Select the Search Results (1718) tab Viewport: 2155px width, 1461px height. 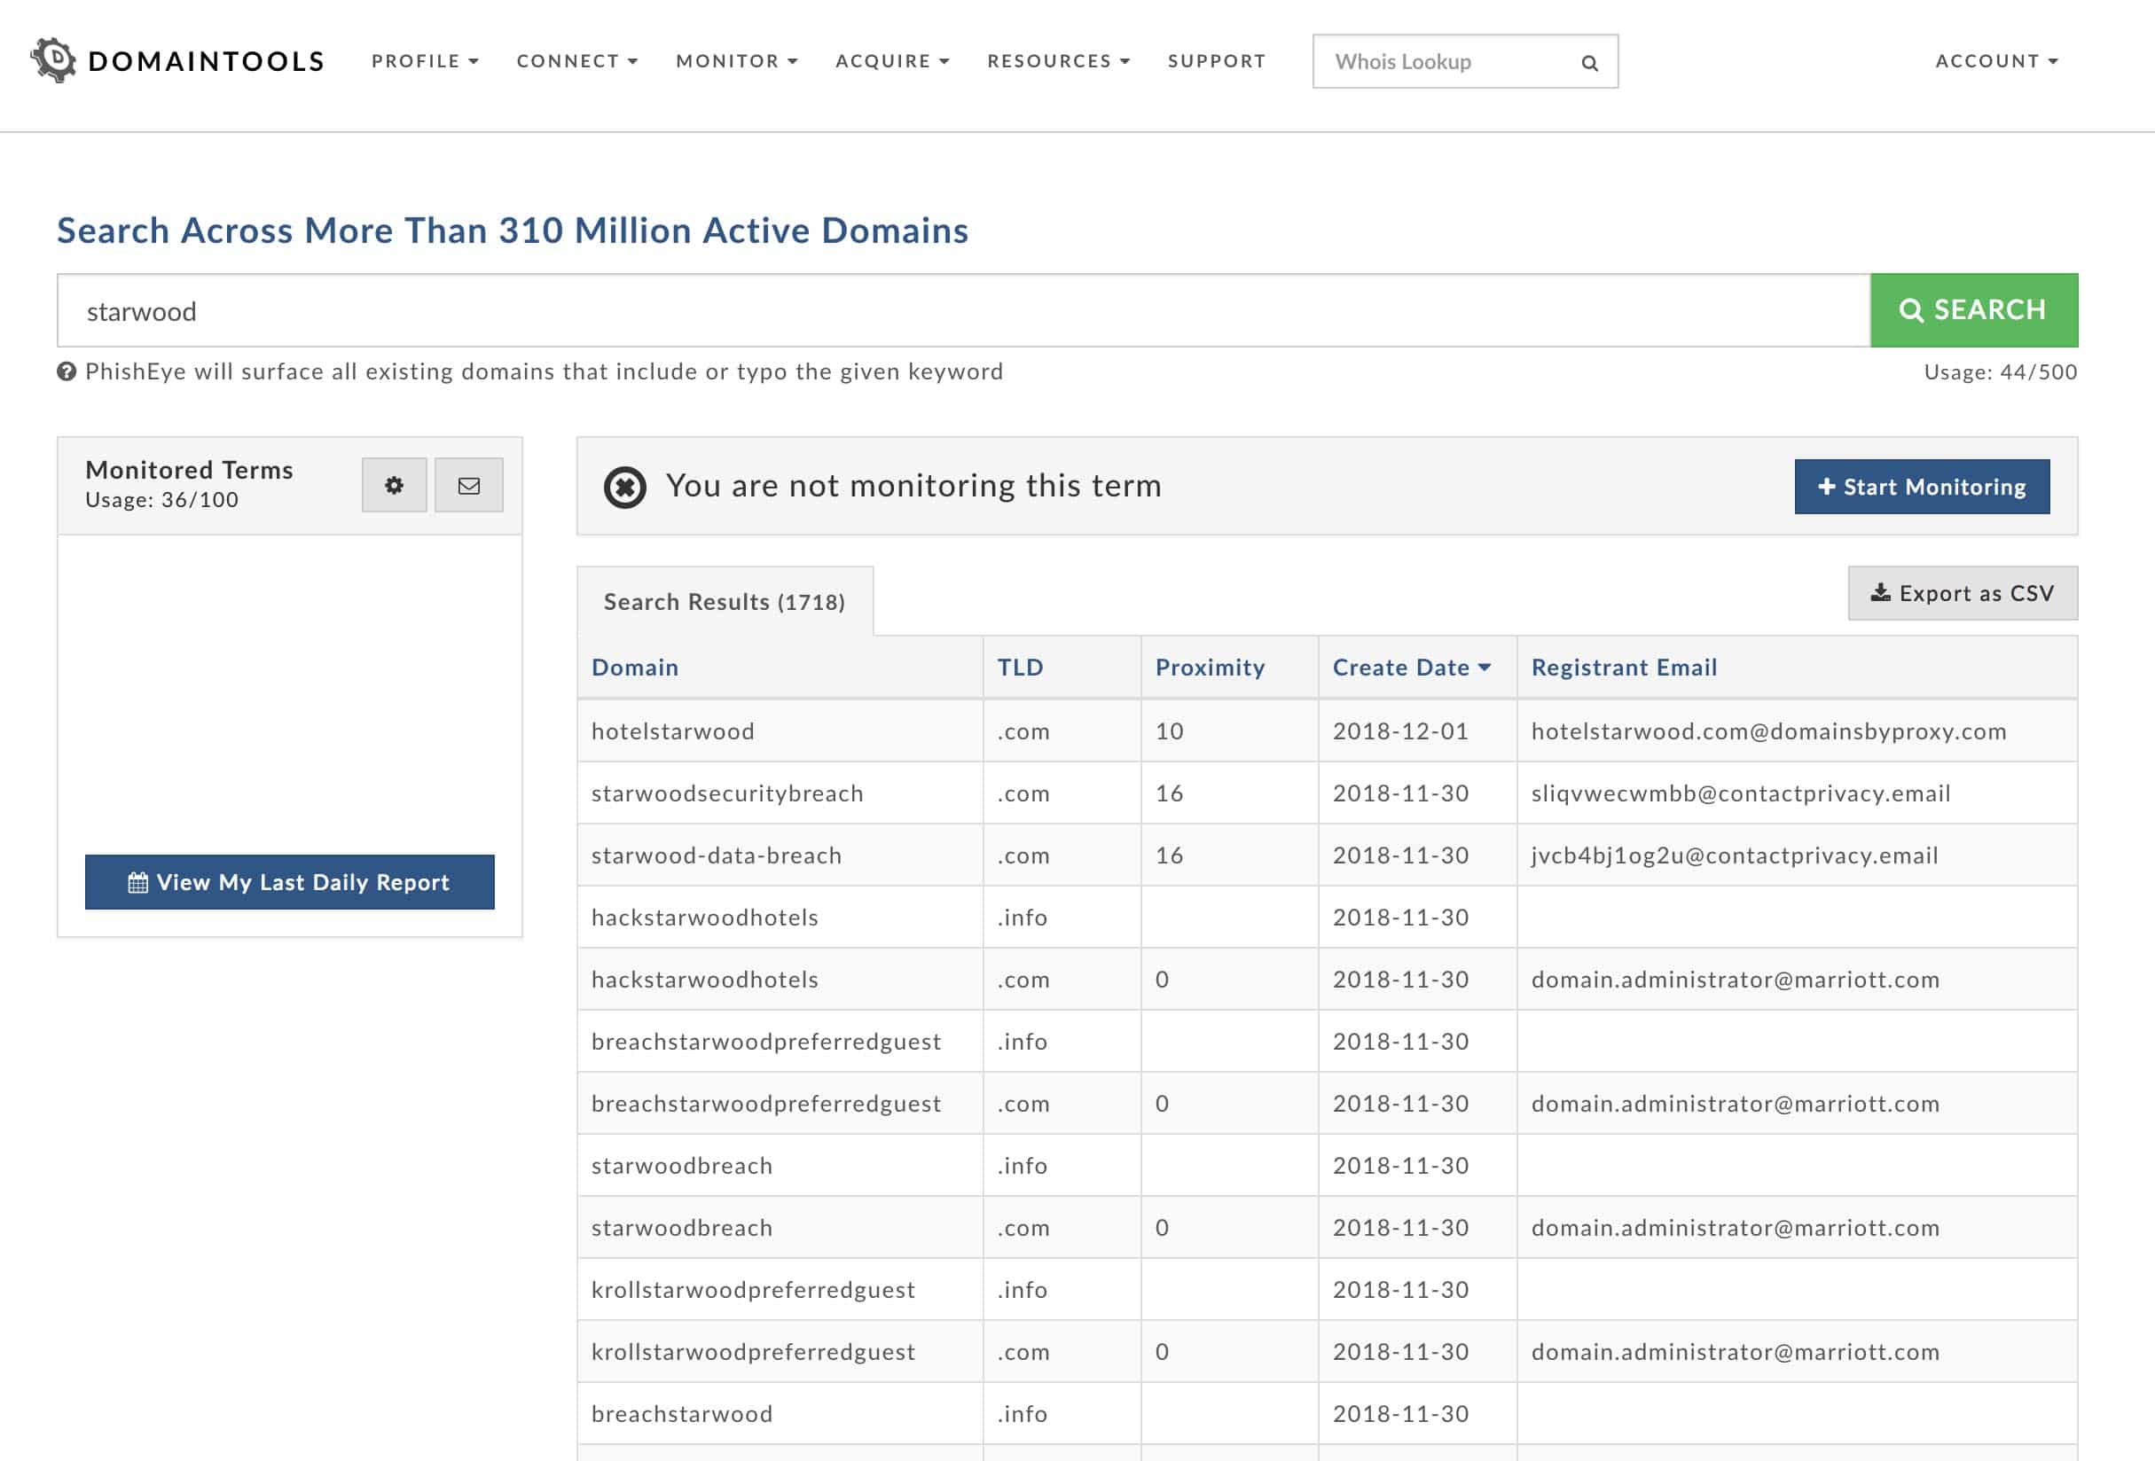725,602
